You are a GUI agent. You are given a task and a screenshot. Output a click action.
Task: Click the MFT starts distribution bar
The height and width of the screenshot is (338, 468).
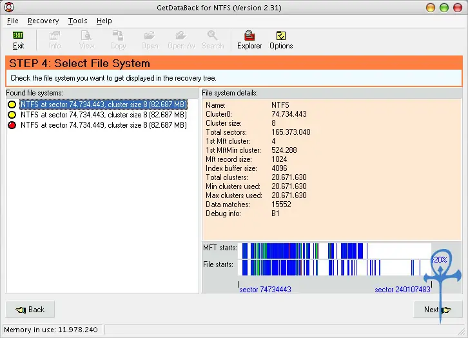pyautogui.click(x=335, y=251)
